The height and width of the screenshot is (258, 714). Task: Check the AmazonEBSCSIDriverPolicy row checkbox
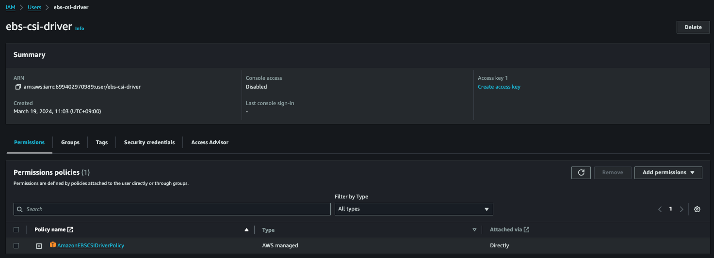click(16, 246)
